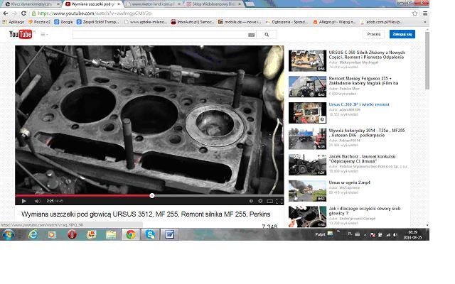Open the Chrome menu icon

424,13
